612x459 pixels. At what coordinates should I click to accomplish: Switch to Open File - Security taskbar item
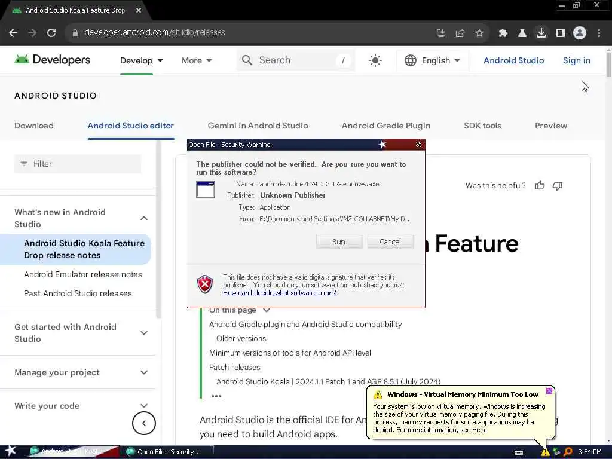click(x=168, y=452)
